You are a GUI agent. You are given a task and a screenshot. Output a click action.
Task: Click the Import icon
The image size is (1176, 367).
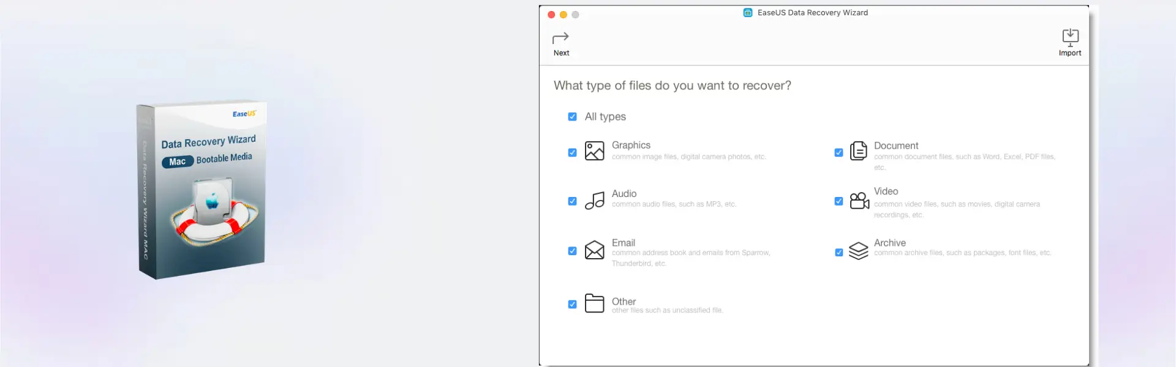click(1070, 37)
